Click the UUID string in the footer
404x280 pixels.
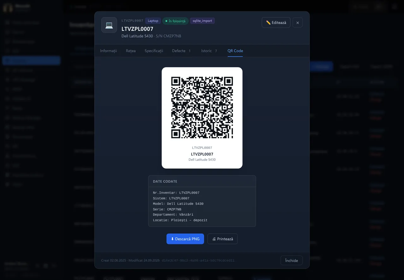point(198,260)
